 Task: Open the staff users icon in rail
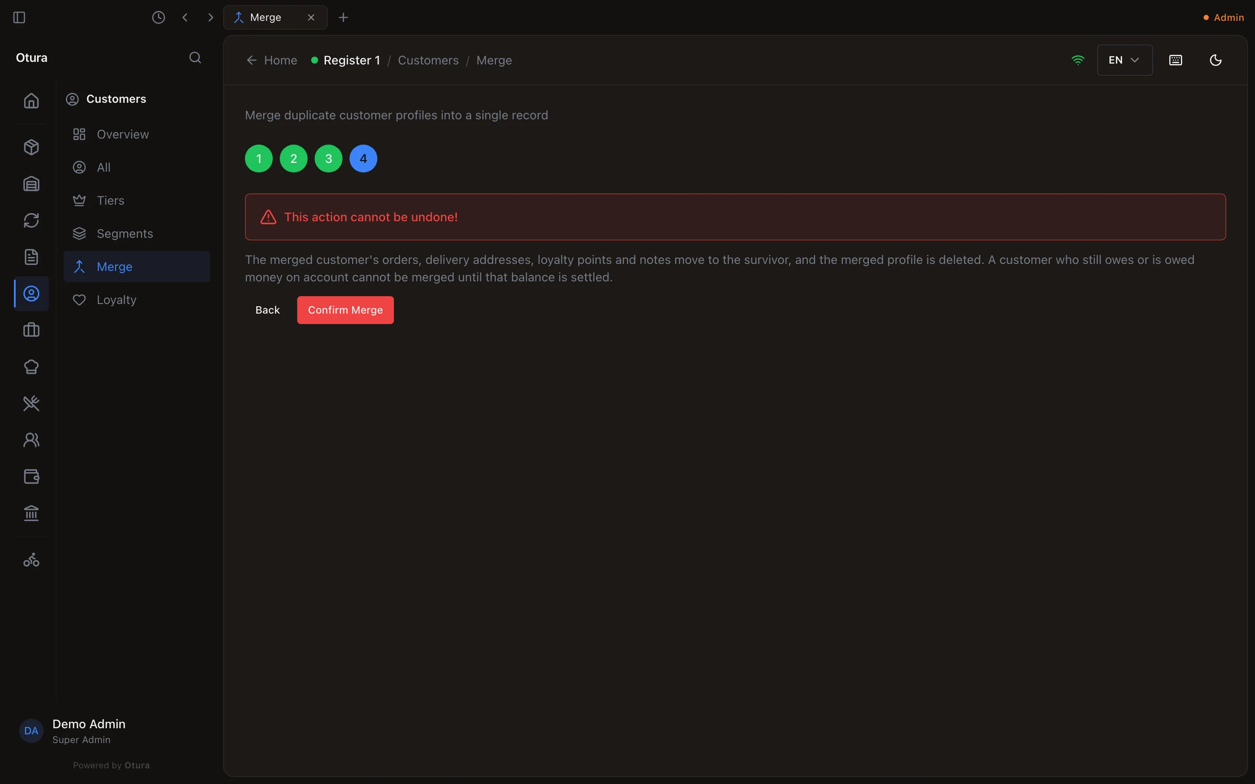tap(32, 440)
